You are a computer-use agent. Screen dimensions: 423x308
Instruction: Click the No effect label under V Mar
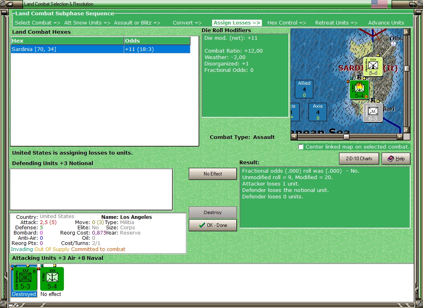coord(51,294)
